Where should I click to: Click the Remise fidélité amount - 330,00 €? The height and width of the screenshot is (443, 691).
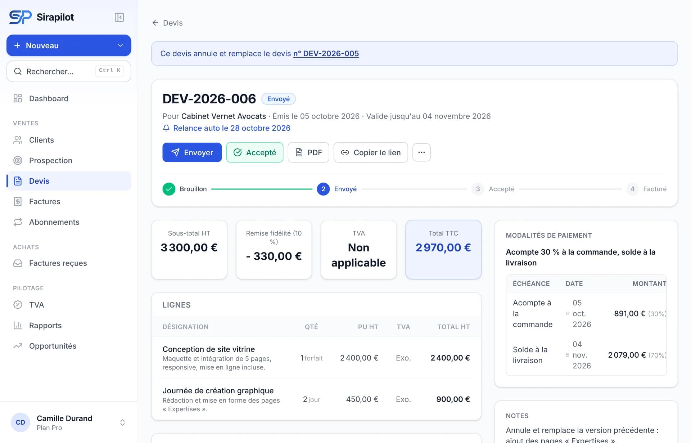[274, 256]
